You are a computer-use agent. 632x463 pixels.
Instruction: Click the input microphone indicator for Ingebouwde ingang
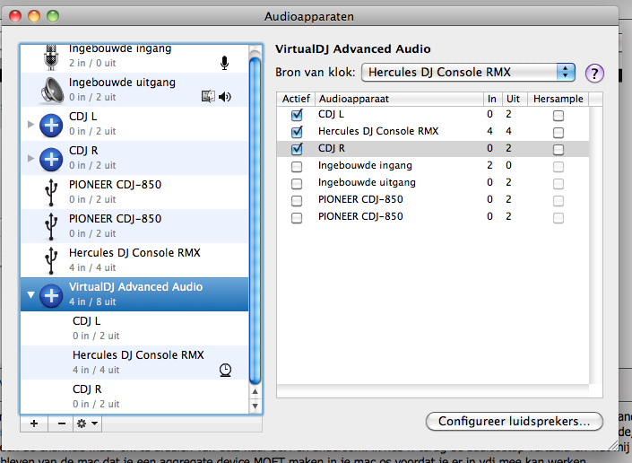pos(224,63)
